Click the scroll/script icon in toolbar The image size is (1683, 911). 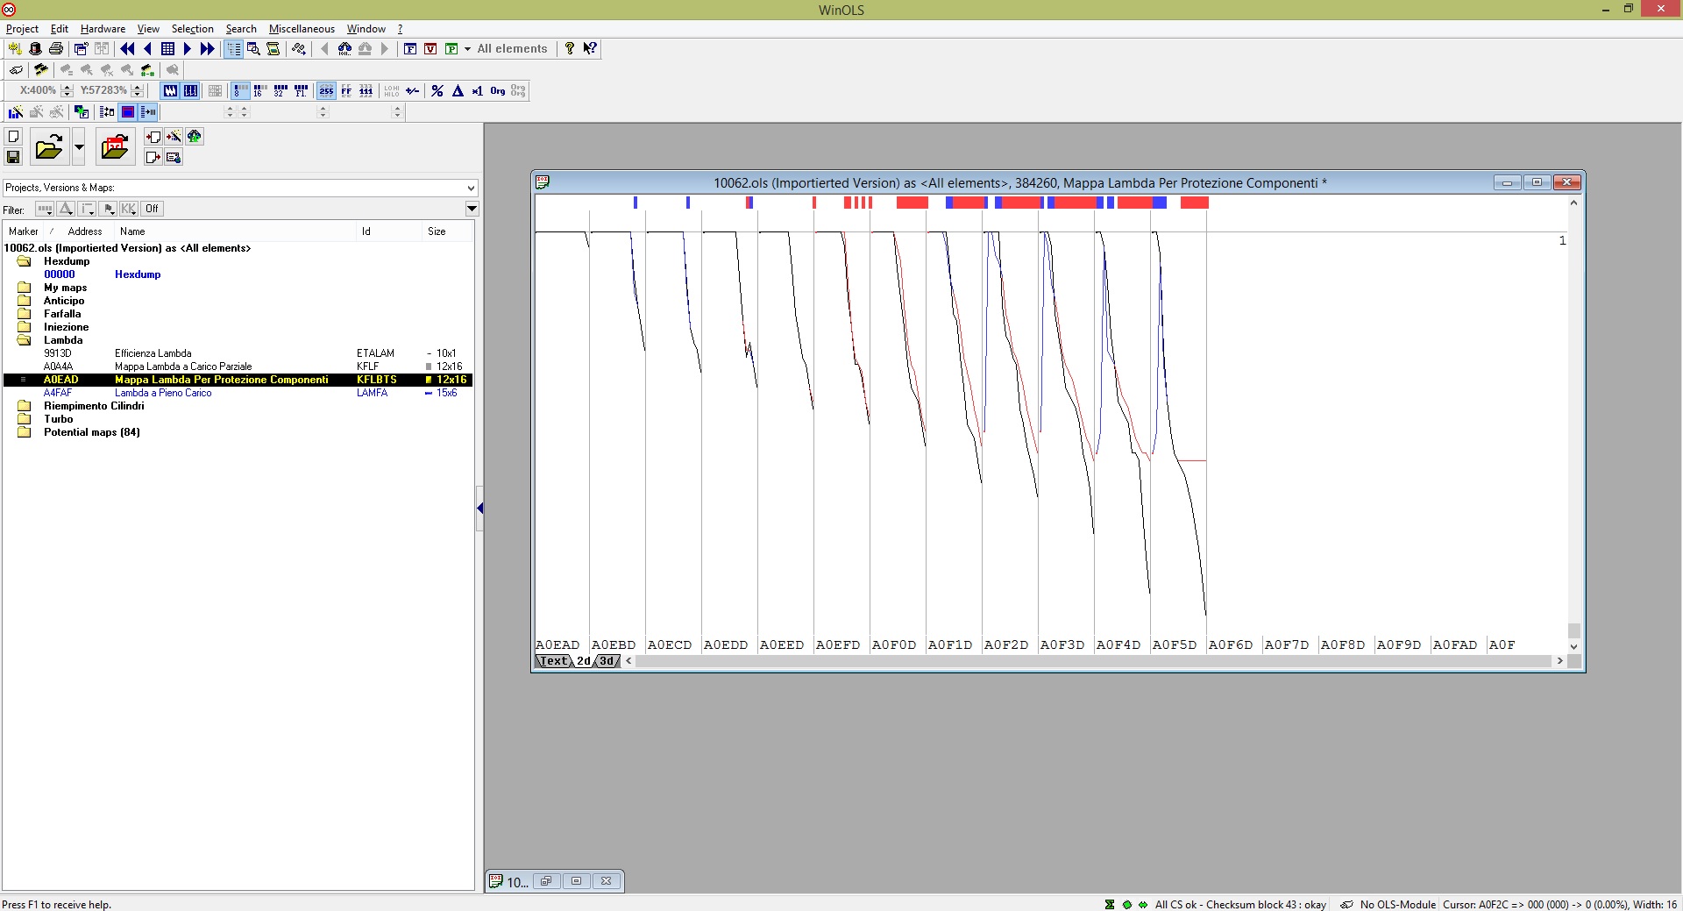click(273, 49)
